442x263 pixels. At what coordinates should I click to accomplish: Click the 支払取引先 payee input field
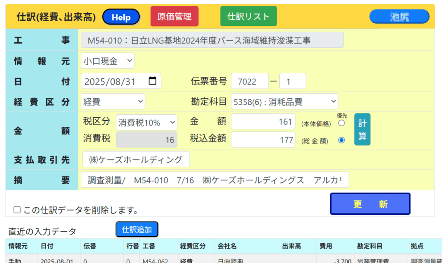[136, 160]
